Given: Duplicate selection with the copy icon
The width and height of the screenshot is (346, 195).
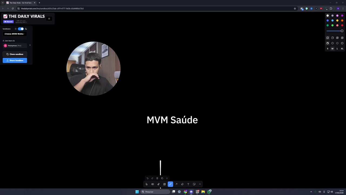Looking at the screenshot, I should coord(162,178).
